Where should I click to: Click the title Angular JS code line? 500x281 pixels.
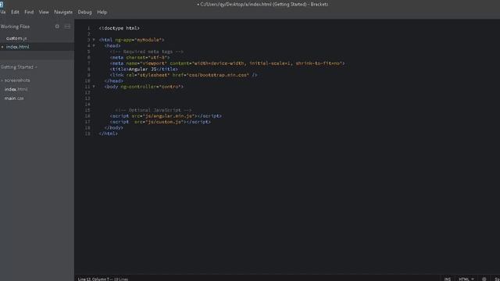point(144,69)
